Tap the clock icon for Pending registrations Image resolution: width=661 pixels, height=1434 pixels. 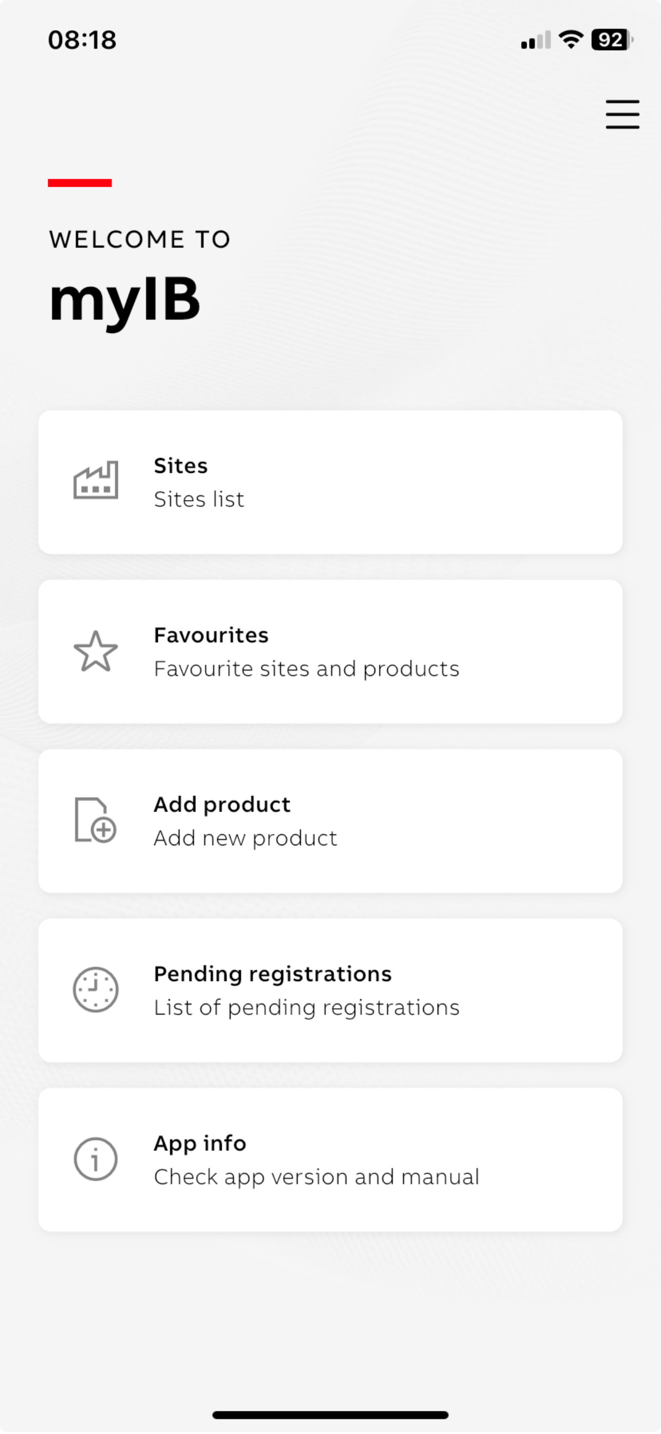coord(96,990)
